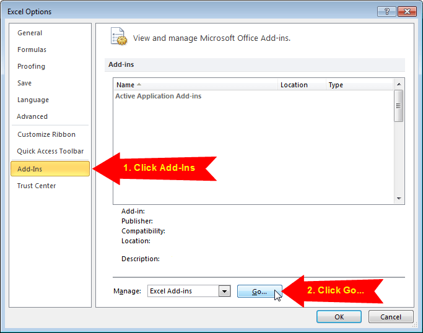Open the Trust Center category

(37, 186)
